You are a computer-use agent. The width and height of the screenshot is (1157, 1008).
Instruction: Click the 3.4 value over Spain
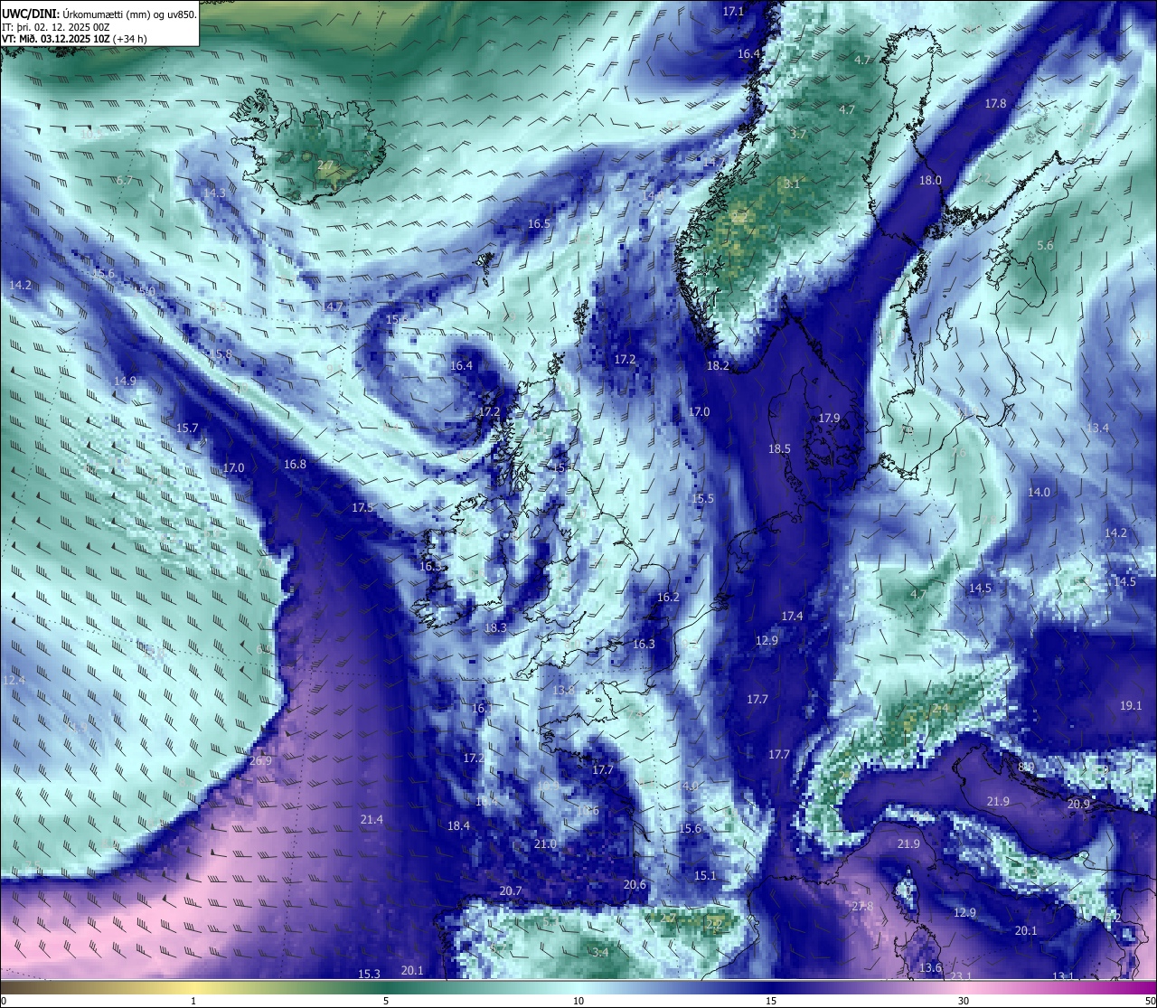600,953
